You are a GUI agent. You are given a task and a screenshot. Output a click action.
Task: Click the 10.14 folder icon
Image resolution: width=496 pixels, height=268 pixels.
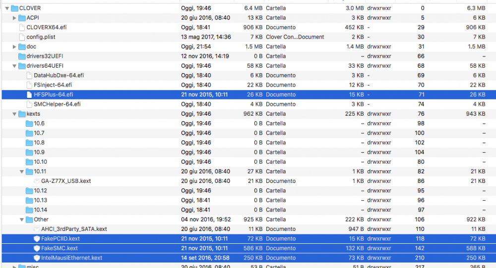click(29, 210)
